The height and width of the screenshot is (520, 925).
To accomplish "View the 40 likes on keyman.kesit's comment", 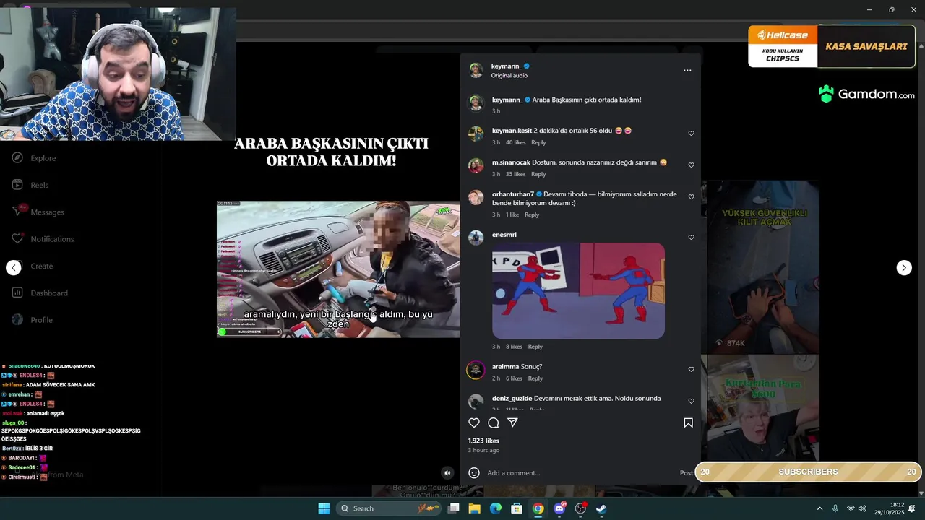I will 515,142.
